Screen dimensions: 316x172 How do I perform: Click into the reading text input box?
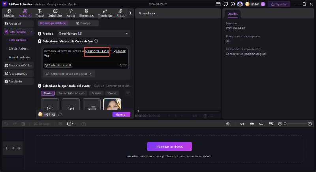click(x=86, y=58)
